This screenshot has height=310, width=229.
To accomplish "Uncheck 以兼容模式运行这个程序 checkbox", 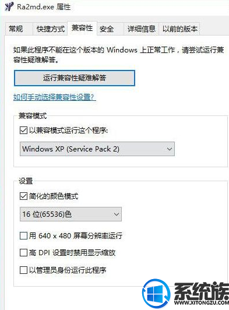I will [23, 131].
